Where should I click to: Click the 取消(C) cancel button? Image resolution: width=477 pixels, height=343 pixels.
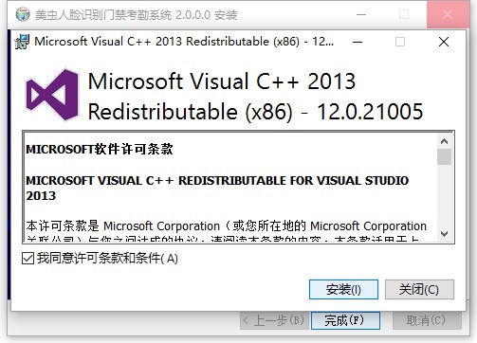pyautogui.click(x=427, y=320)
